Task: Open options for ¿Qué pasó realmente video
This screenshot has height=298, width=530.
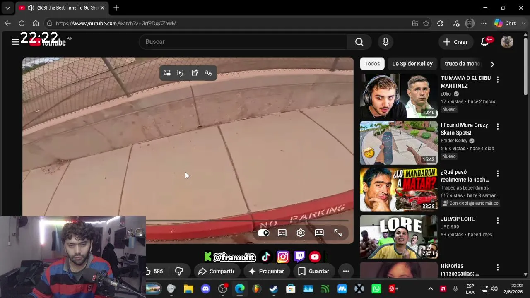Action: [x=498, y=173]
